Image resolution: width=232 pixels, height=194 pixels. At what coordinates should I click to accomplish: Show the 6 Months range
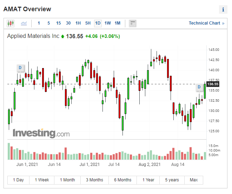pyautogui.click(x=122, y=180)
